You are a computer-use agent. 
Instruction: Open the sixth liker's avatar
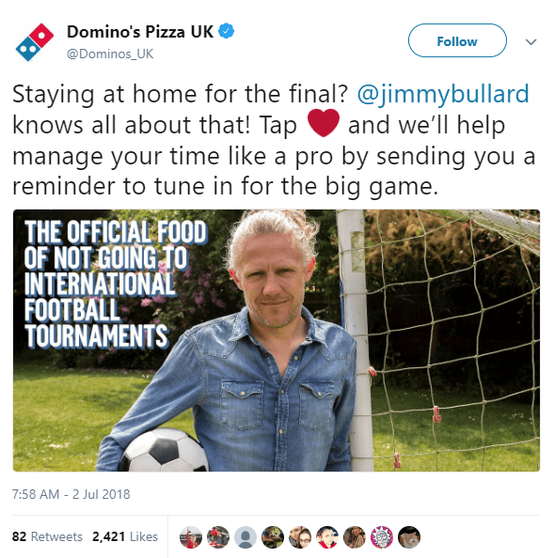tap(327, 537)
